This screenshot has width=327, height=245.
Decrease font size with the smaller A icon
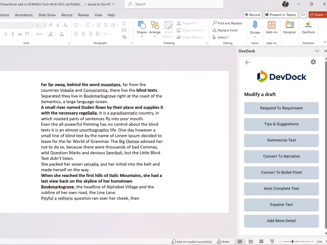point(58,25)
